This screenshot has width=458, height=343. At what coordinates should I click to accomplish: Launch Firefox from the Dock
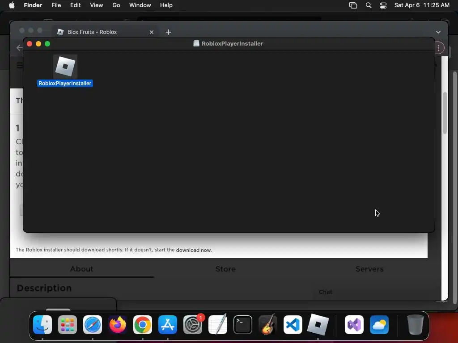(118, 325)
